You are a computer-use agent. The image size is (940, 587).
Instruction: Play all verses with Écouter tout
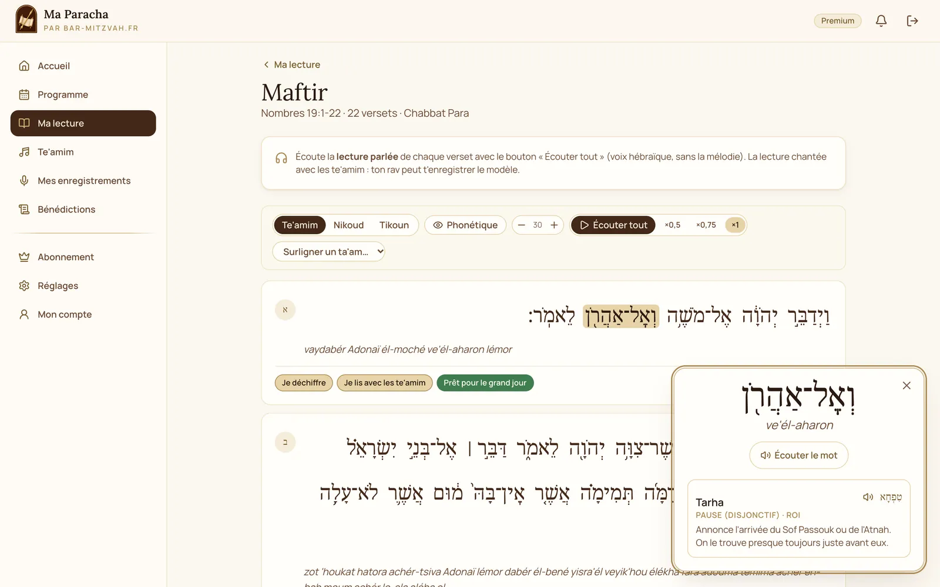(613, 225)
